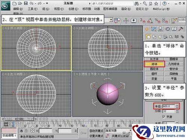The height and width of the screenshot is (140, 187).
Task: Click the 管状体 tube button
Action: [x=174, y=69]
